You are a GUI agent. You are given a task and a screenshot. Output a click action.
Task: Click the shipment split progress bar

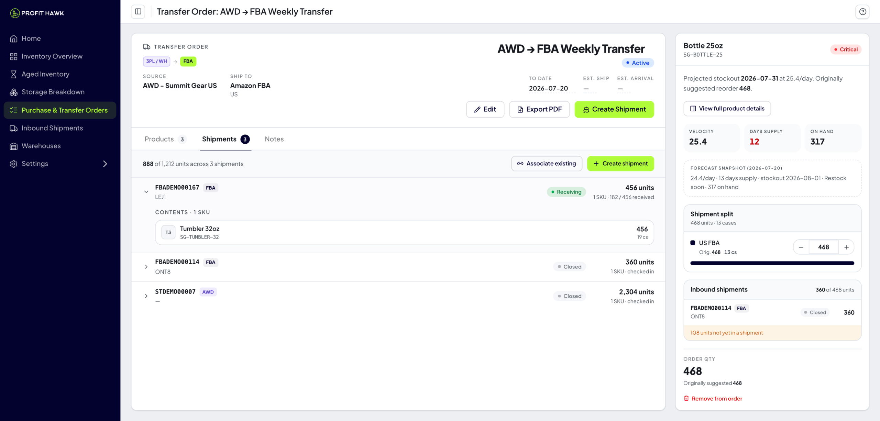point(772,263)
